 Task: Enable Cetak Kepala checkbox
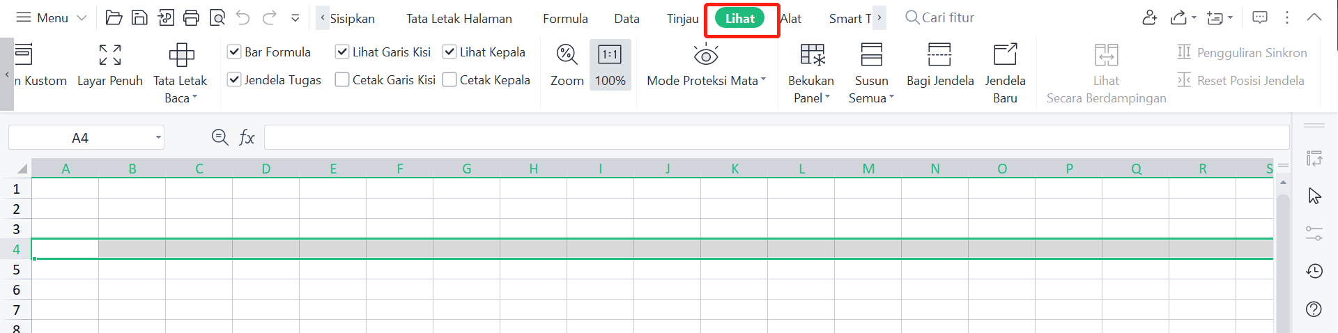[x=450, y=80]
